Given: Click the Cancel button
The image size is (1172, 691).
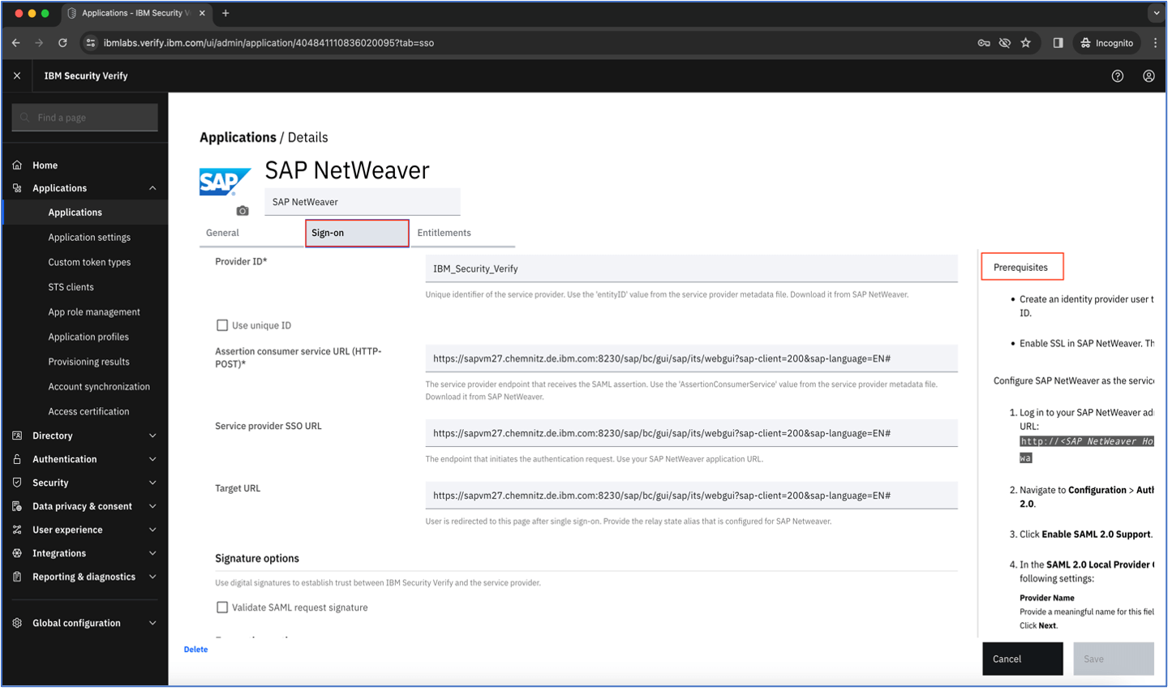Looking at the screenshot, I should coord(1022,659).
